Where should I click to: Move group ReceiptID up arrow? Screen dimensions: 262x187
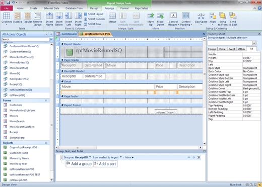(x=189, y=157)
